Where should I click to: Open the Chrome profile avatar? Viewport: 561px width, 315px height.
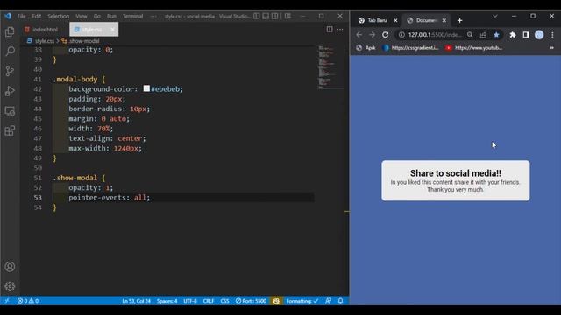539,35
